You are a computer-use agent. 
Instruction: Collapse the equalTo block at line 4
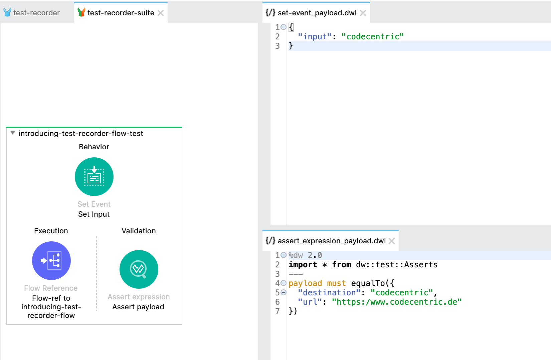[284, 283]
